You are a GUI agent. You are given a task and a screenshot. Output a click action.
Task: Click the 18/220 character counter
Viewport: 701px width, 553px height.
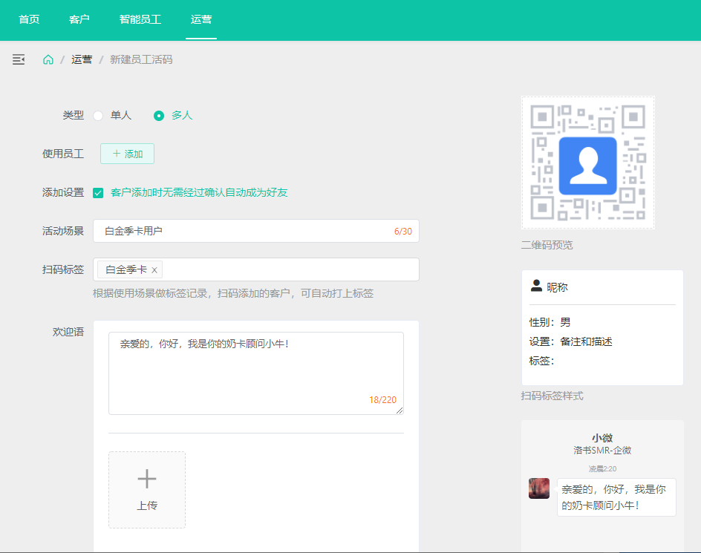382,399
